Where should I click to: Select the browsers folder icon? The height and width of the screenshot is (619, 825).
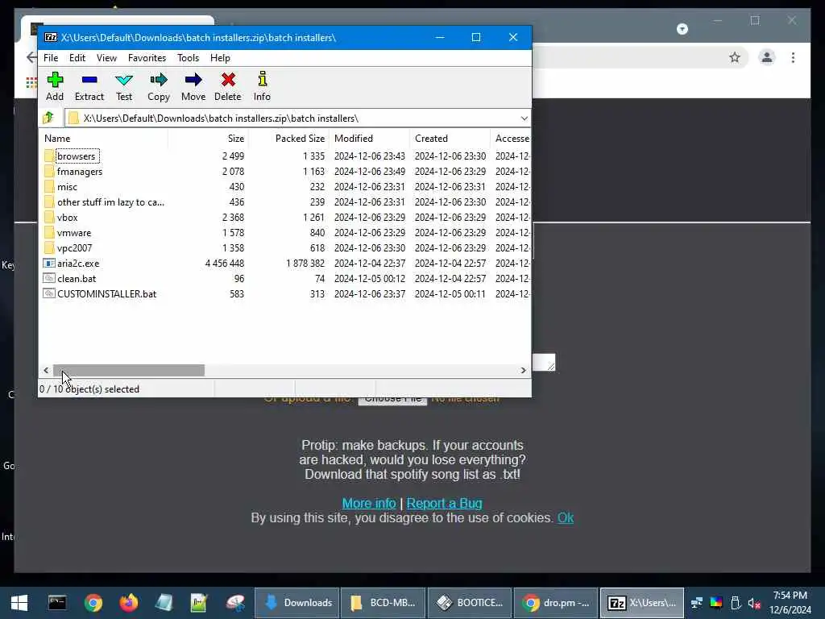(49, 156)
